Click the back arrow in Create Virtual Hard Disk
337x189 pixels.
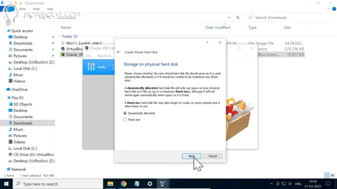coord(118,52)
